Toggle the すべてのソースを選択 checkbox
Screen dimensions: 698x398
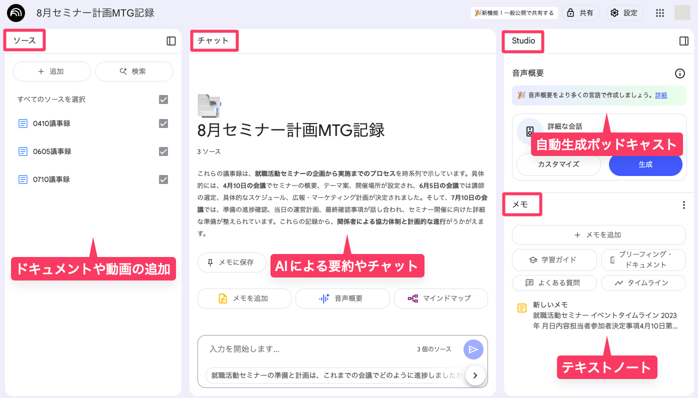click(x=163, y=99)
